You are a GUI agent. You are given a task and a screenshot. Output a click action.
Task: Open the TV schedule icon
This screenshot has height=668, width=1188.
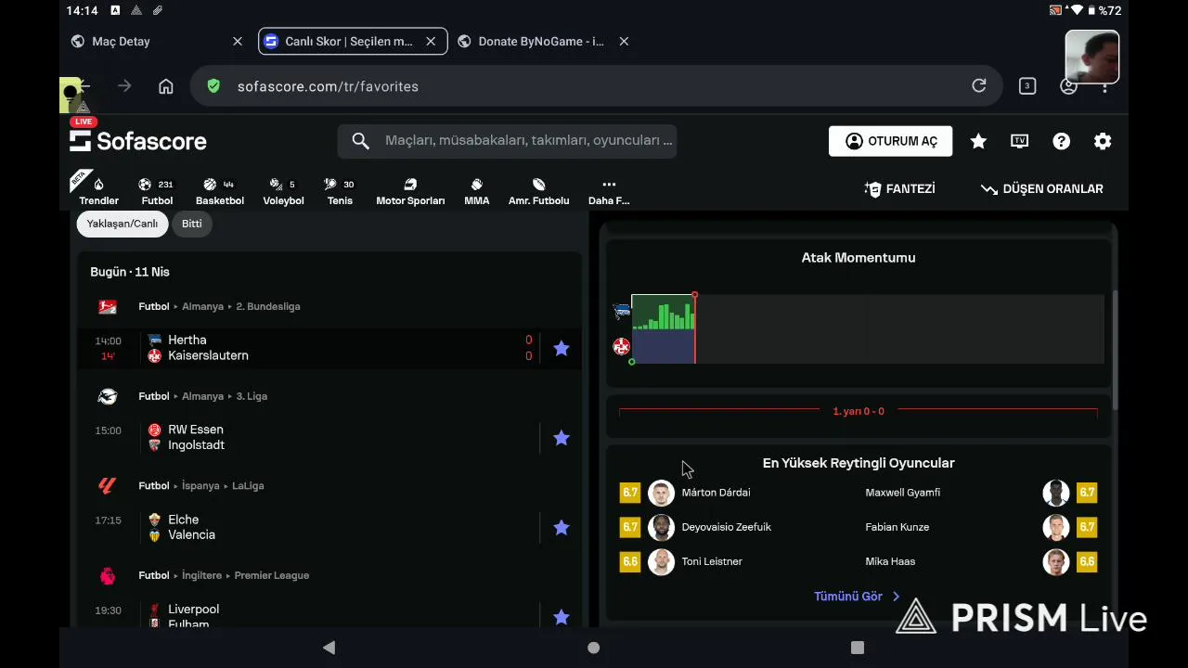[x=1019, y=141]
